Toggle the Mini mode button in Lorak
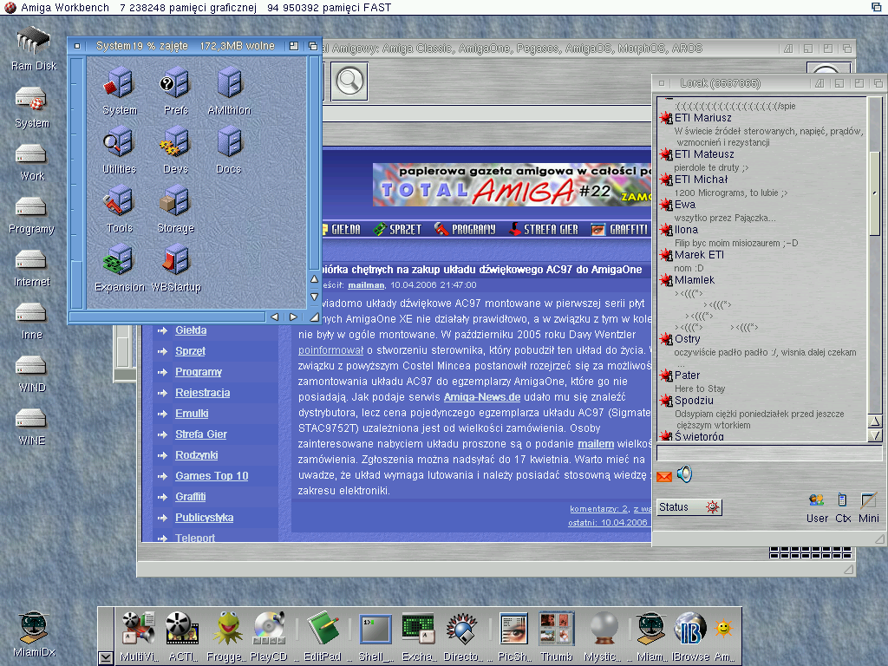Image resolution: width=888 pixels, height=666 pixels. 869,507
